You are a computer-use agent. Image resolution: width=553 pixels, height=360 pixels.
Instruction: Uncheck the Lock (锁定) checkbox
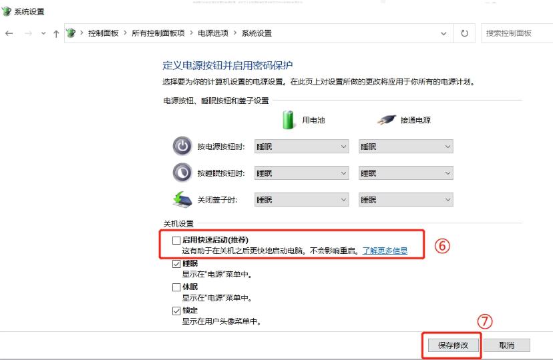[176, 311]
